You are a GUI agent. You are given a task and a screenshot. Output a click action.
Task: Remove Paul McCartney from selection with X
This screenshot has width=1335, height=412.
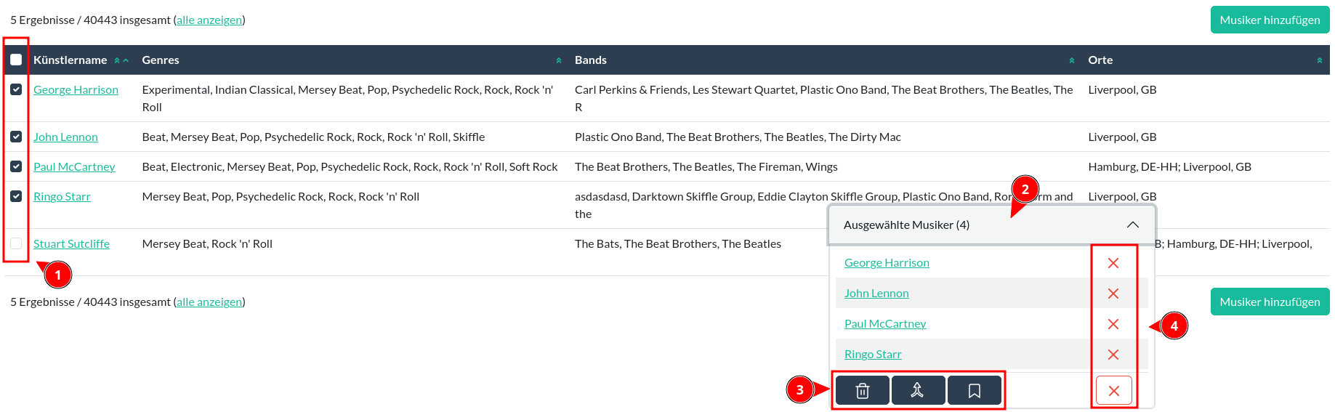click(1113, 324)
